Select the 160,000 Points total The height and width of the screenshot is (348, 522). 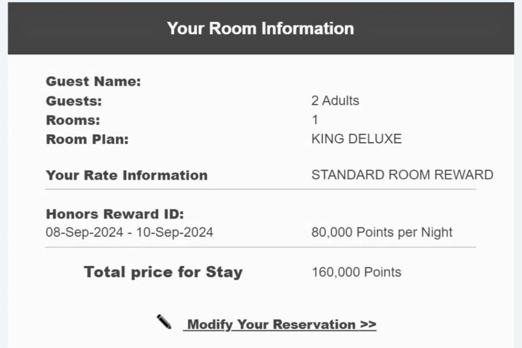tap(356, 272)
